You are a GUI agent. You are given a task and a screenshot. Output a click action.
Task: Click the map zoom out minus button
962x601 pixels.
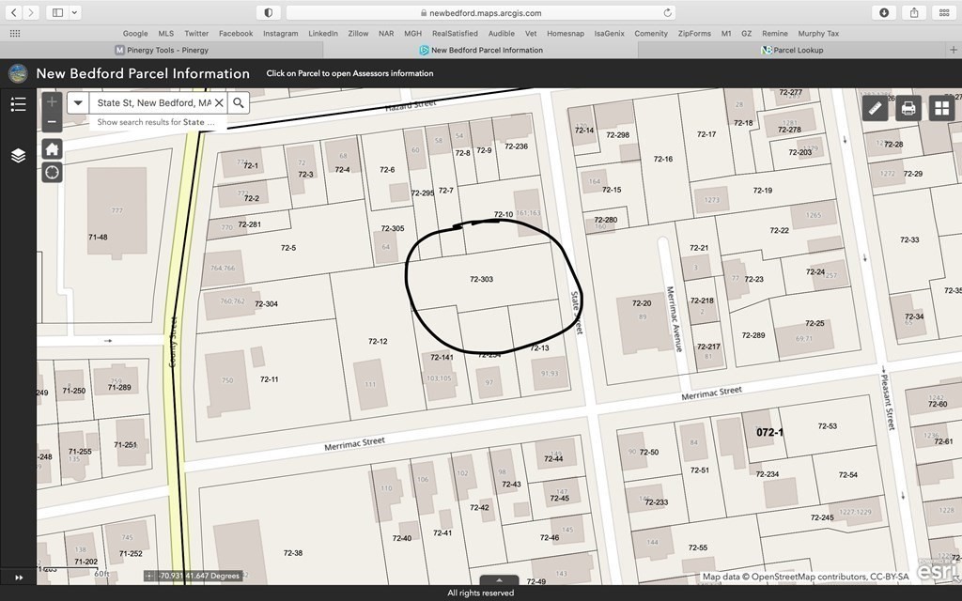(52, 123)
